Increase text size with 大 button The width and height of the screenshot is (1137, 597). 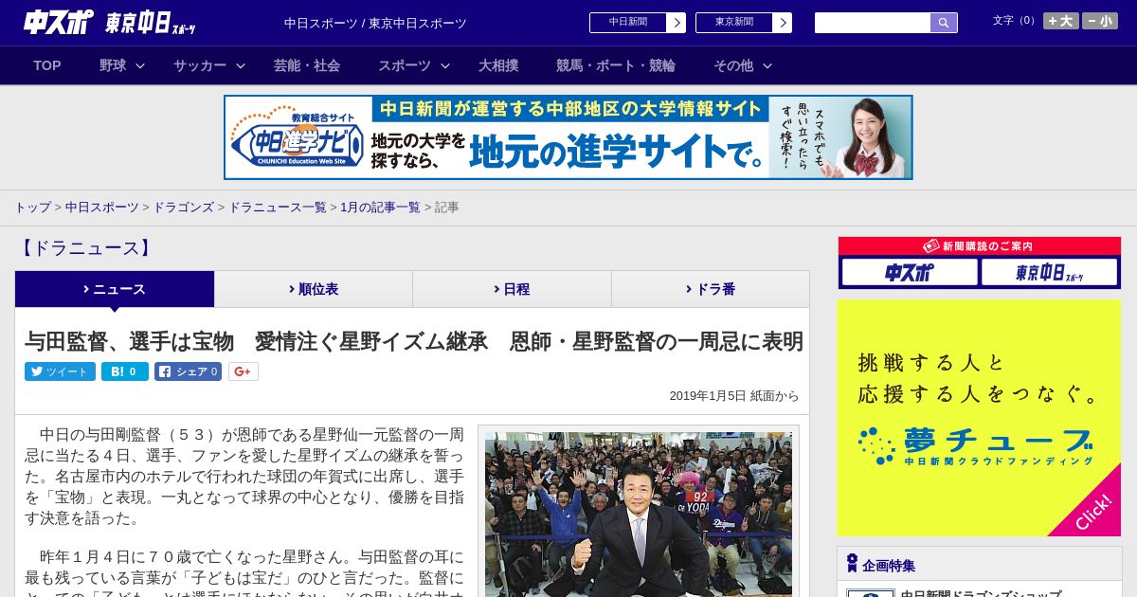pos(1060,21)
